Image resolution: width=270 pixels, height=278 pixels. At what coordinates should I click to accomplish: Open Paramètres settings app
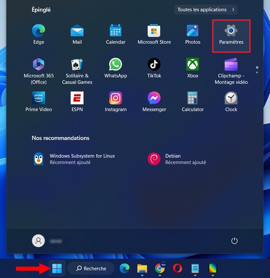click(x=231, y=36)
